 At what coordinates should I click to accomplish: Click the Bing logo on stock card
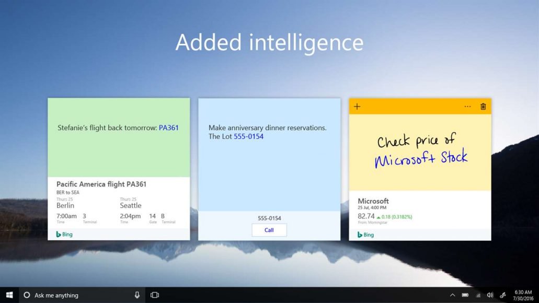pyautogui.click(x=365, y=235)
